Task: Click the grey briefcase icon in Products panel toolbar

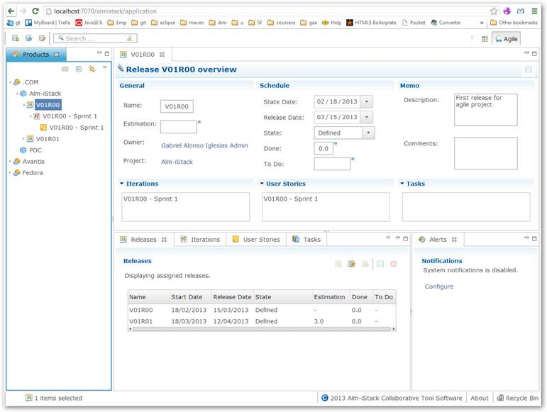Action: pos(65,69)
